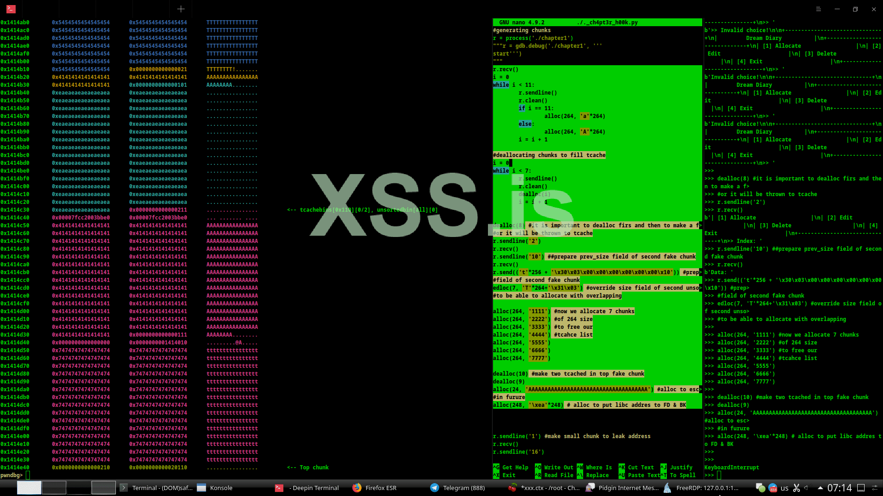Switch to the fourth virtual desktop thumbnail
883x496 pixels.
[x=103, y=488]
